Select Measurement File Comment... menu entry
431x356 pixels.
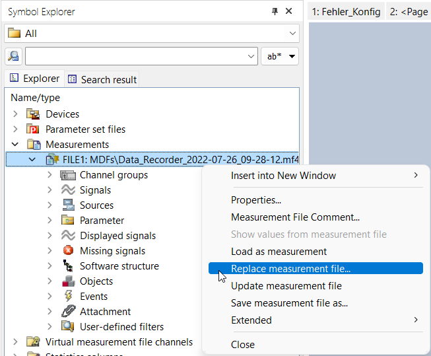[315, 217]
